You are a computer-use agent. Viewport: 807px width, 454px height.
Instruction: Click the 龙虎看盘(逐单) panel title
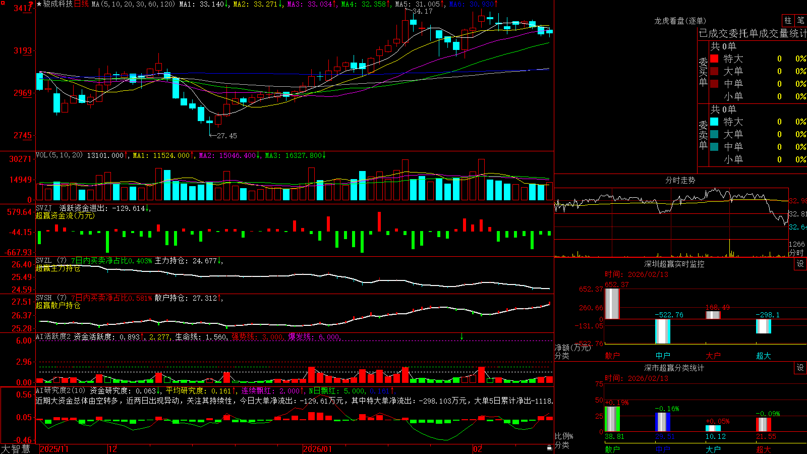[680, 21]
